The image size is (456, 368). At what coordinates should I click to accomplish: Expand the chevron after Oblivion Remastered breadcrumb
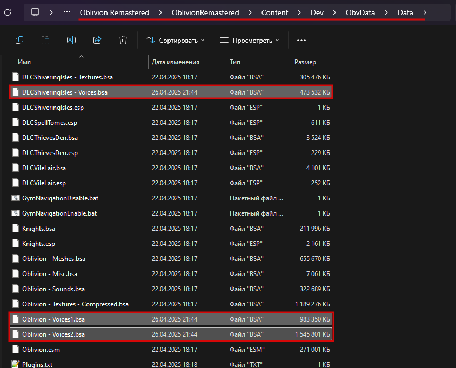pyautogui.click(x=160, y=12)
